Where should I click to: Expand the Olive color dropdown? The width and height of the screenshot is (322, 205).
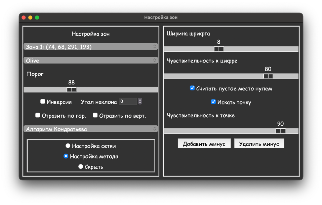coord(90,60)
